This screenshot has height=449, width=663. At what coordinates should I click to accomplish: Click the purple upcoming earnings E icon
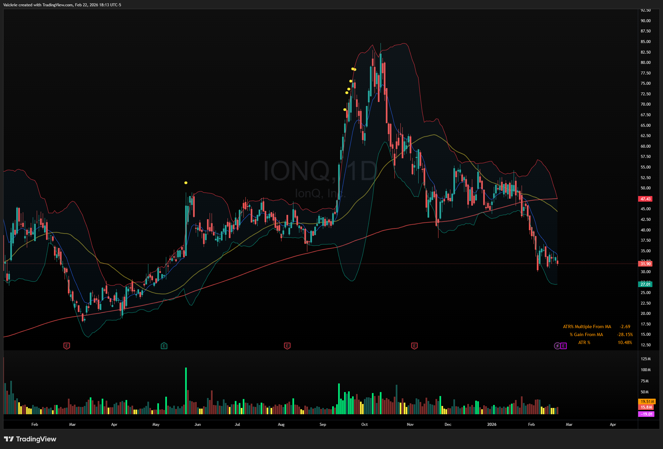pos(564,346)
